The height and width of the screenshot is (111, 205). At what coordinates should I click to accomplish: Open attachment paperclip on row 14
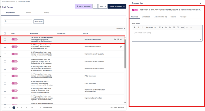(x=121, y=47)
